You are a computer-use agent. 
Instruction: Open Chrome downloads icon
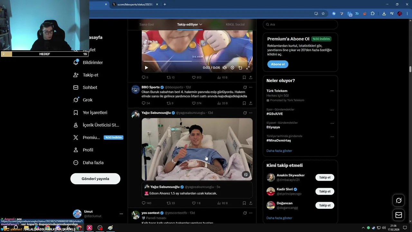click(384, 14)
